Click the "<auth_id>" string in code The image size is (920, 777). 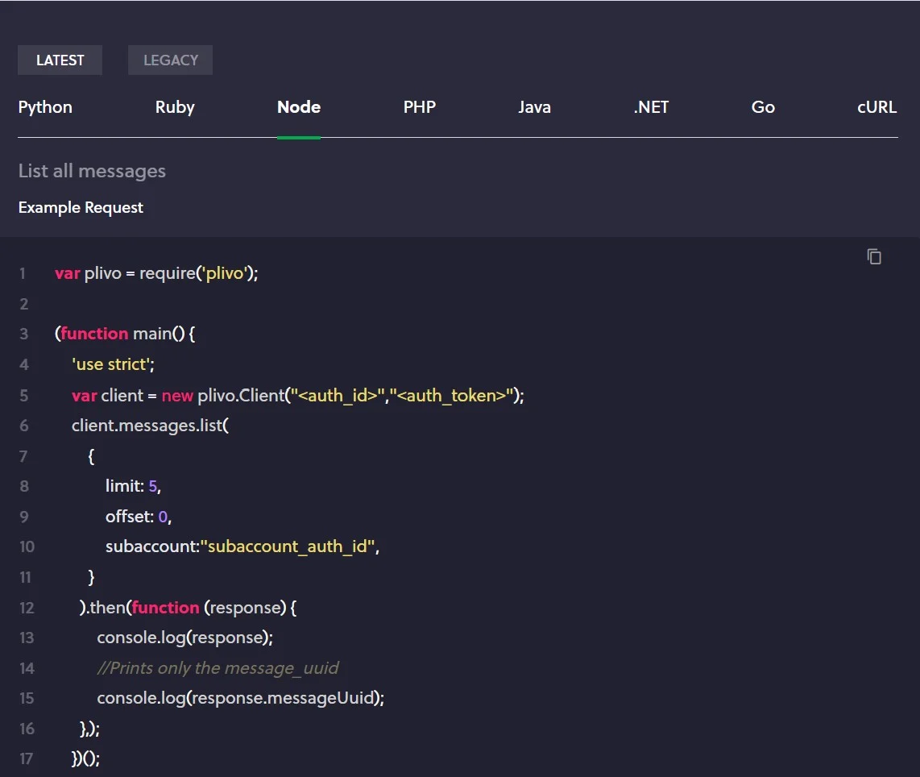tap(338, 395)
